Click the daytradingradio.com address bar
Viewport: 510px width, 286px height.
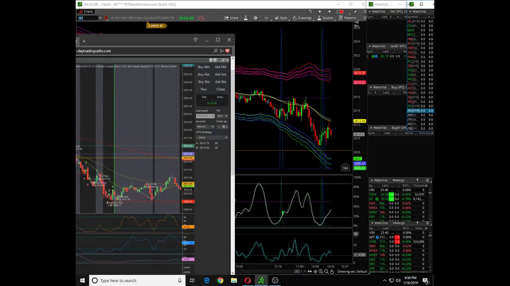(143, 51)
